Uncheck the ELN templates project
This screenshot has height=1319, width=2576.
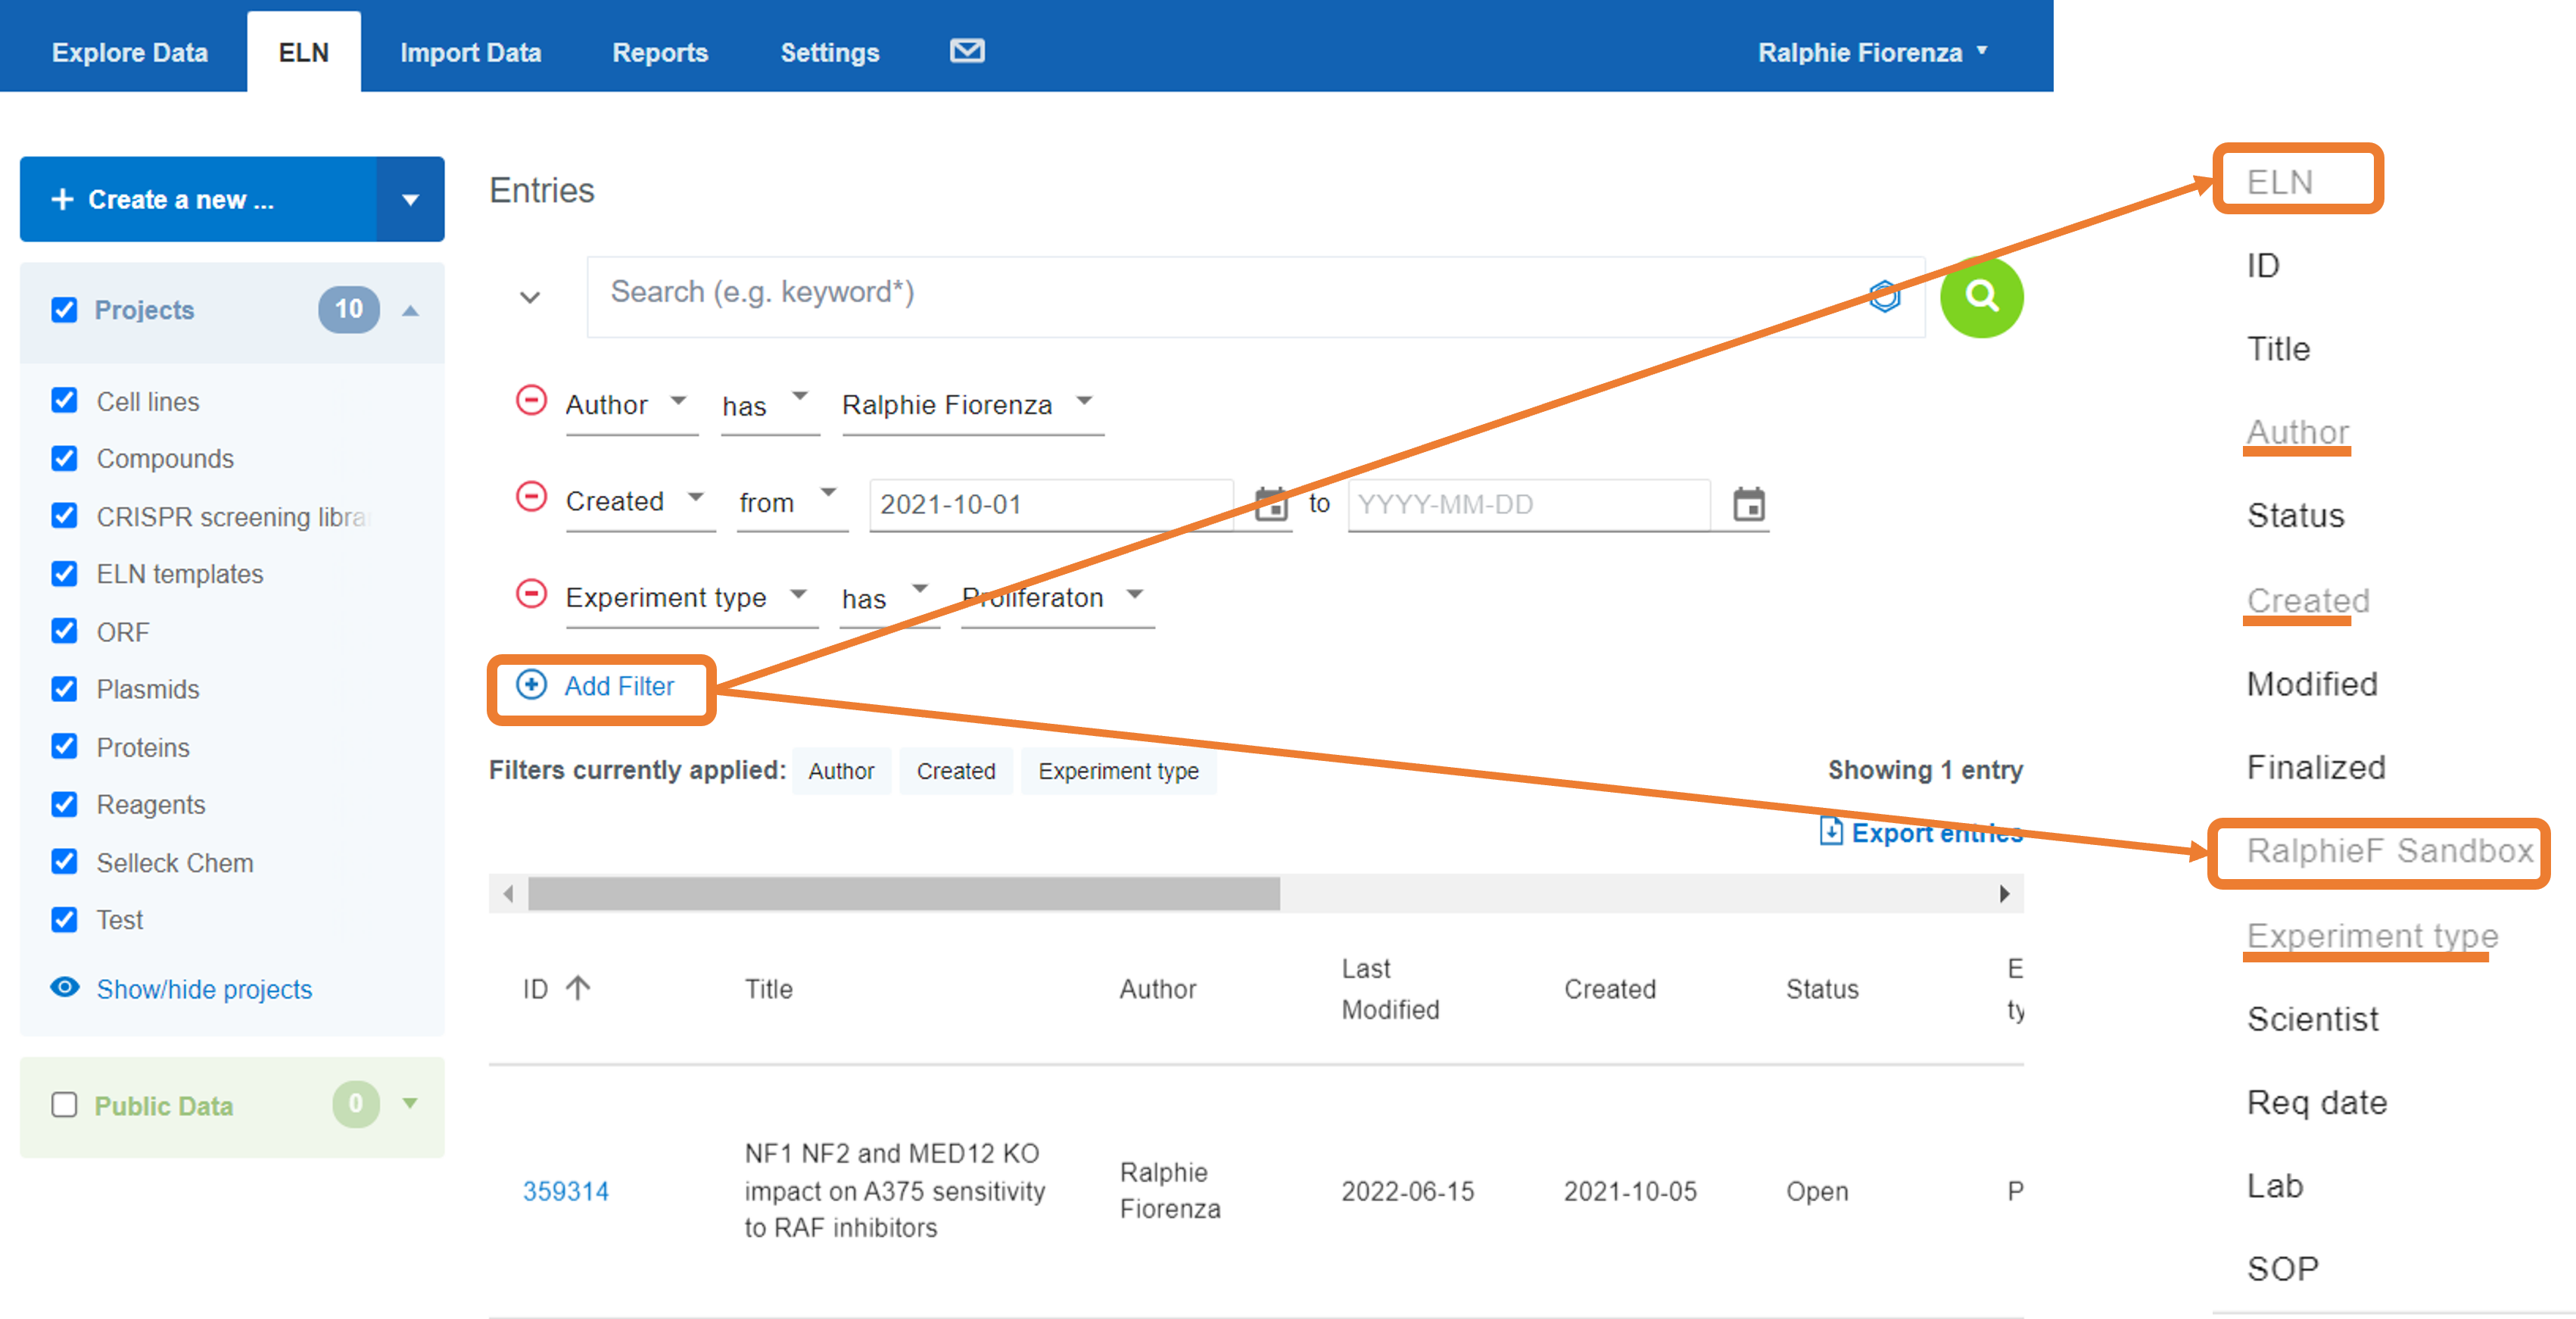click(x=64, y=574)
